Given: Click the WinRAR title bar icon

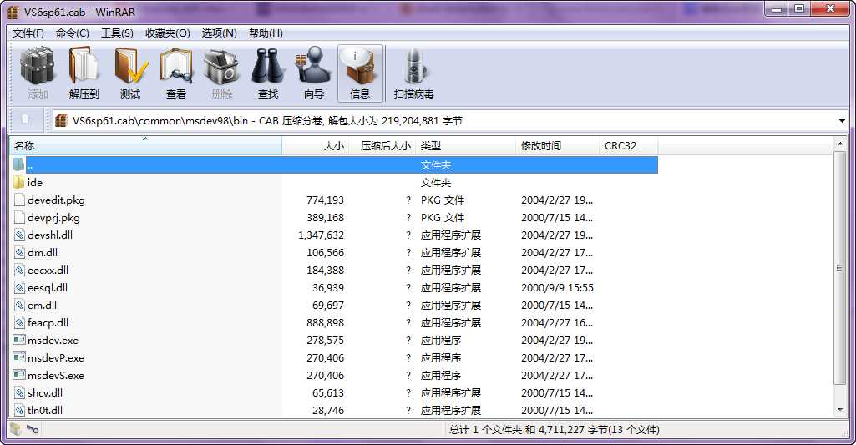Looking at the screenshot, I should [13, 12].
